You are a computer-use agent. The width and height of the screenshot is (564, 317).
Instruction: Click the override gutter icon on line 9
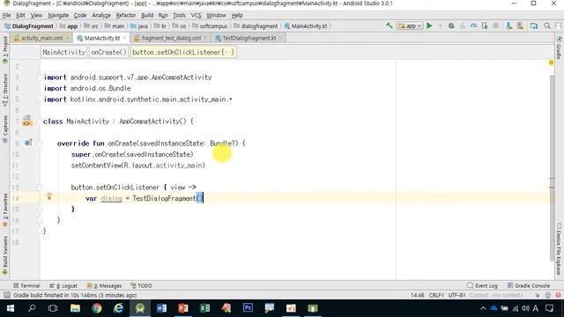coord(28,143)
